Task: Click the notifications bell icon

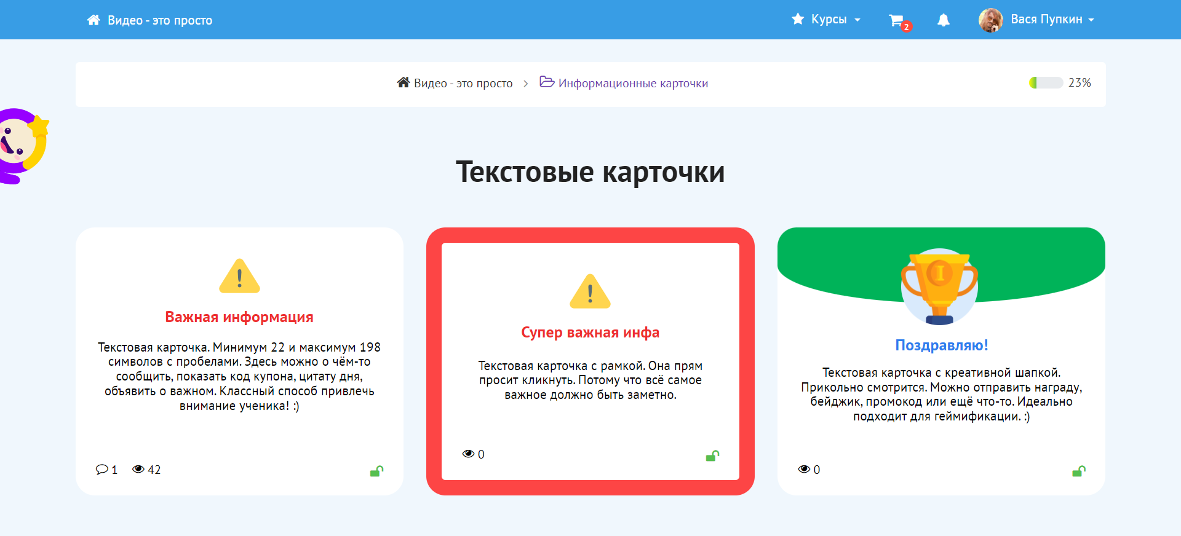Action: pyautogui.click(x=943, y=20)
